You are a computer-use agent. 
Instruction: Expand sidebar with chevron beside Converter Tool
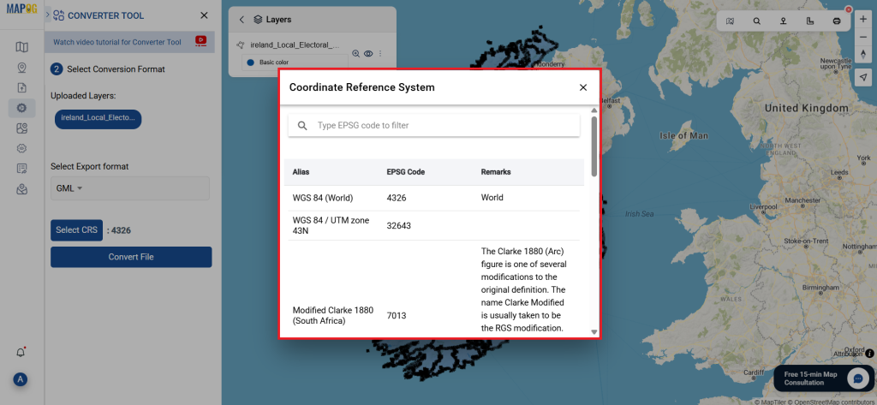click(x=48, y=15)
